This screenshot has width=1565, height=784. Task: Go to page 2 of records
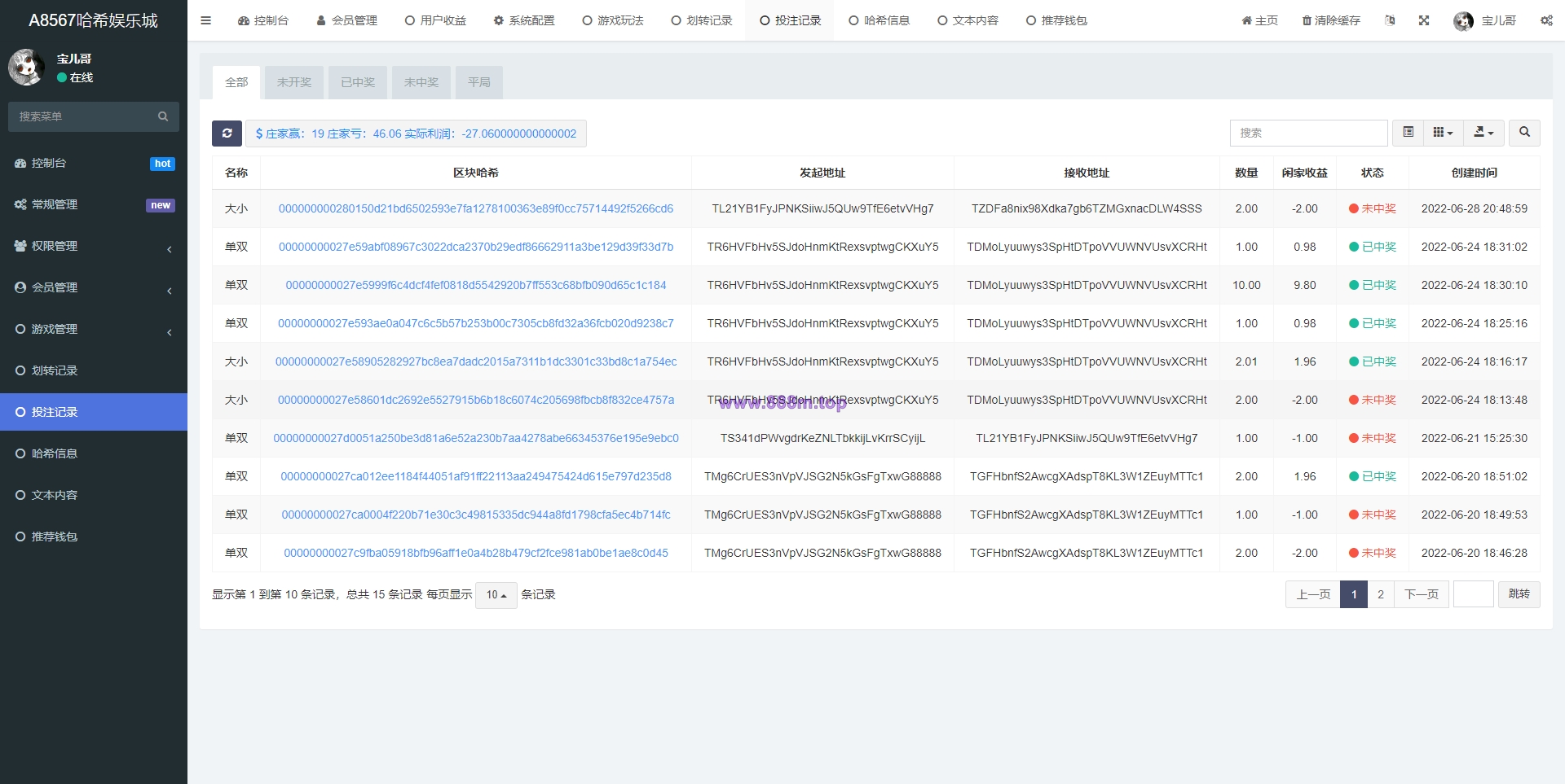point(1381,594)
